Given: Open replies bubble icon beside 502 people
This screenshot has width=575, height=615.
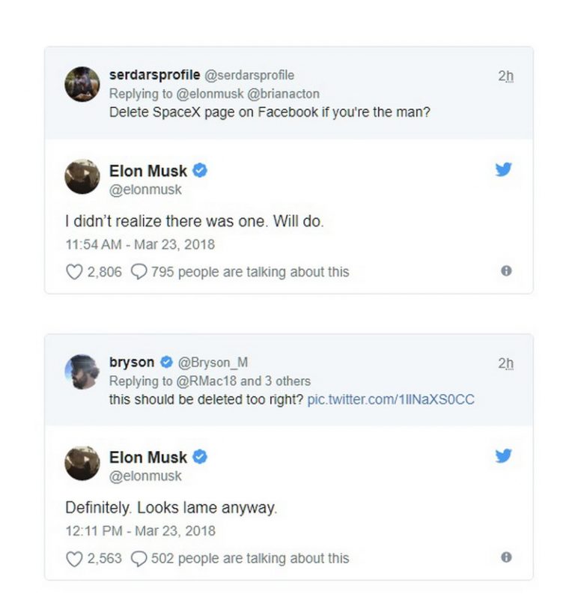Looking at the screenshot, I should [139, 559].
